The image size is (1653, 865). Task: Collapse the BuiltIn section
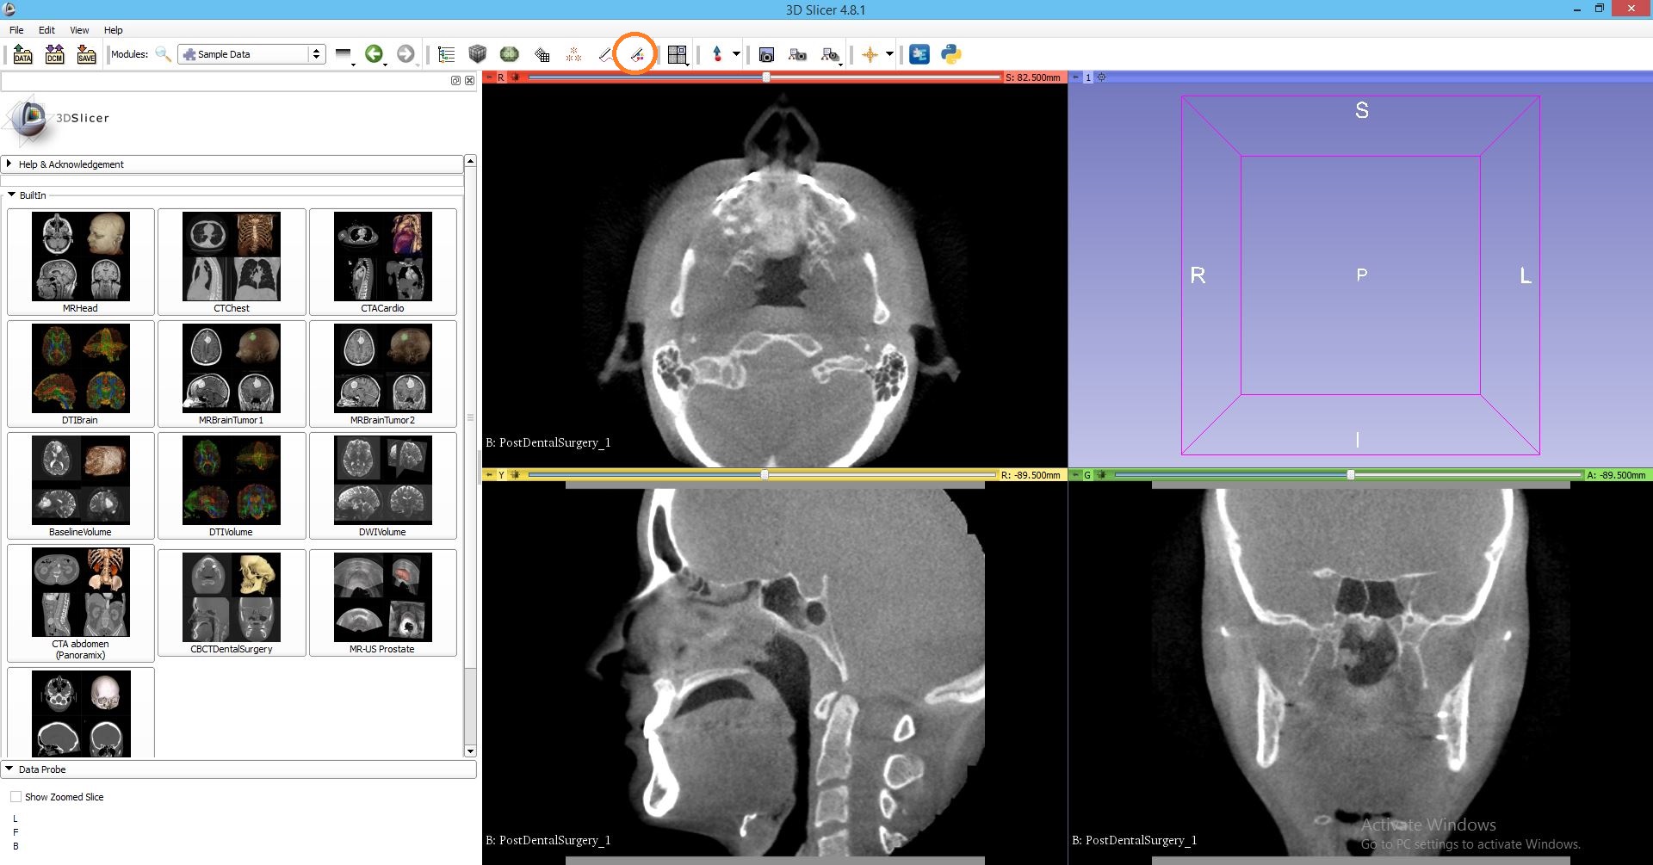11,195
